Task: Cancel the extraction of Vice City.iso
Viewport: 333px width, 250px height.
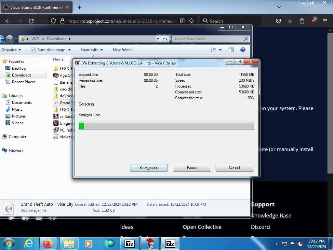Action: (x=234, y=168)
